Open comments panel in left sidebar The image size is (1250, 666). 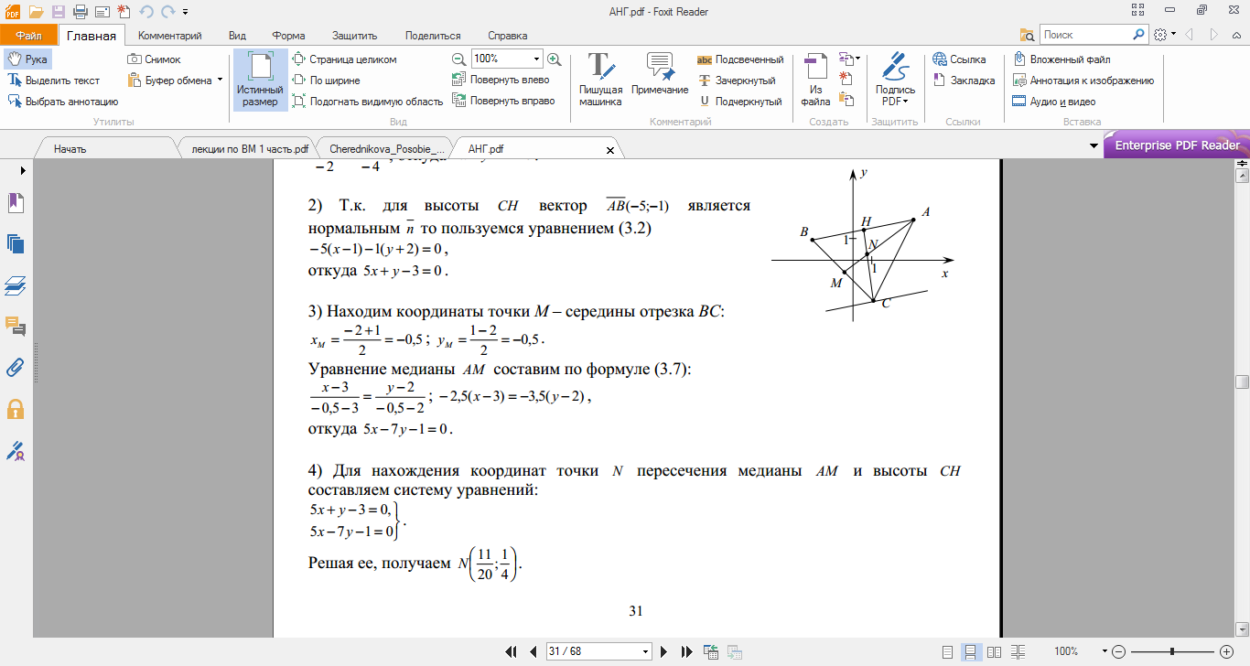pyautogui.click(x=16, y=327)
